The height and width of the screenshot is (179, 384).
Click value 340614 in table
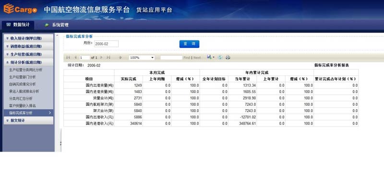pos(136,123)
